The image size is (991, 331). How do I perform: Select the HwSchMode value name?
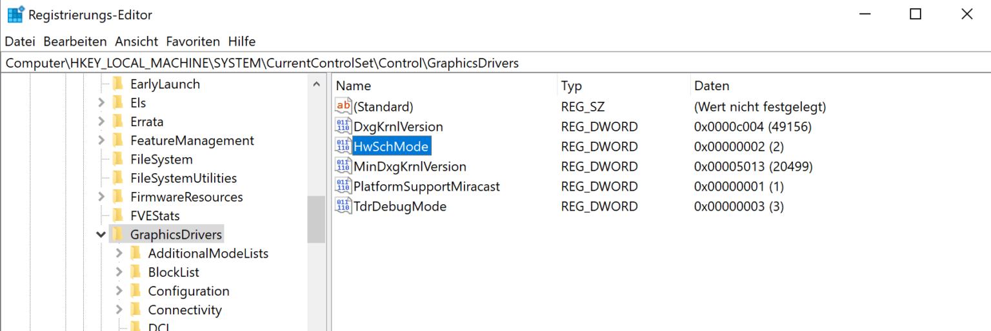391,146
